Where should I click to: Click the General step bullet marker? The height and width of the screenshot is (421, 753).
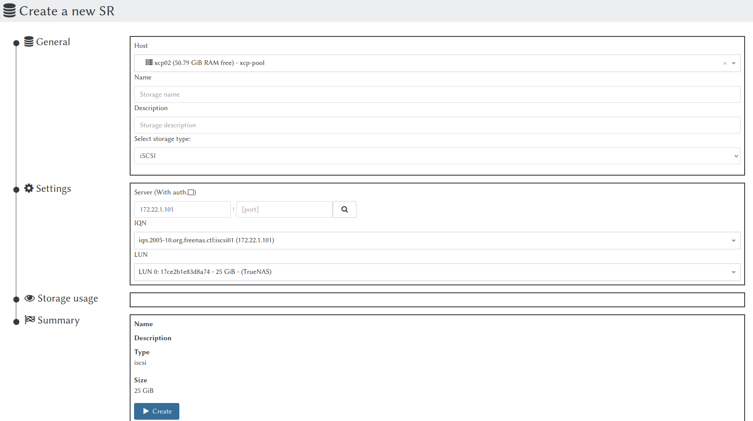coord(16,42)
